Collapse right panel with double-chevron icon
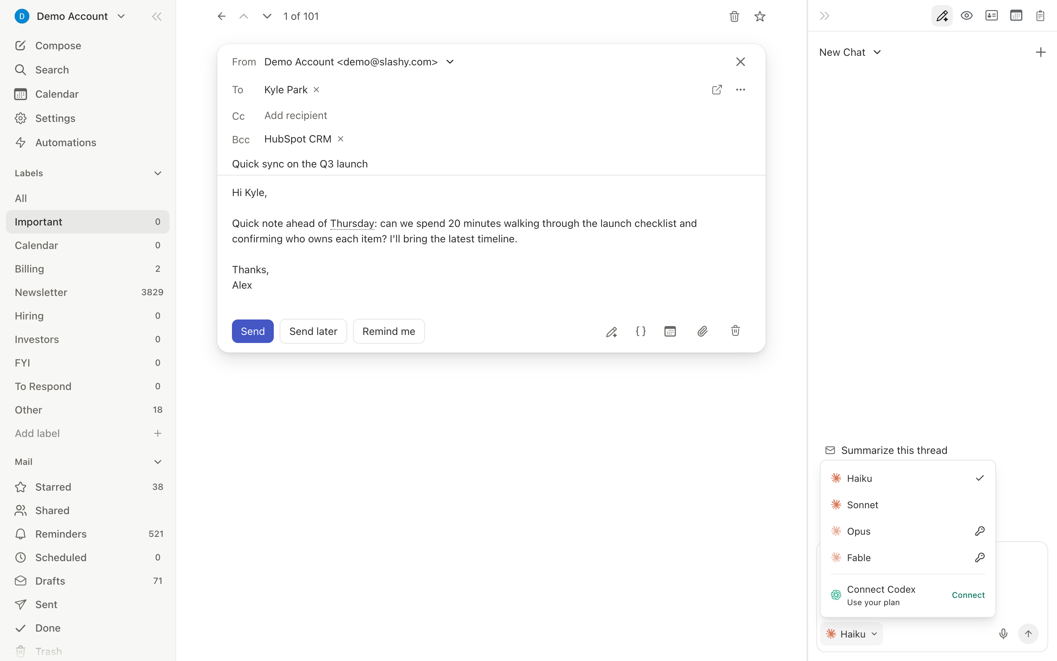Screen dimensions: 1057x661 pyautogui.click(x=825, y=16)
